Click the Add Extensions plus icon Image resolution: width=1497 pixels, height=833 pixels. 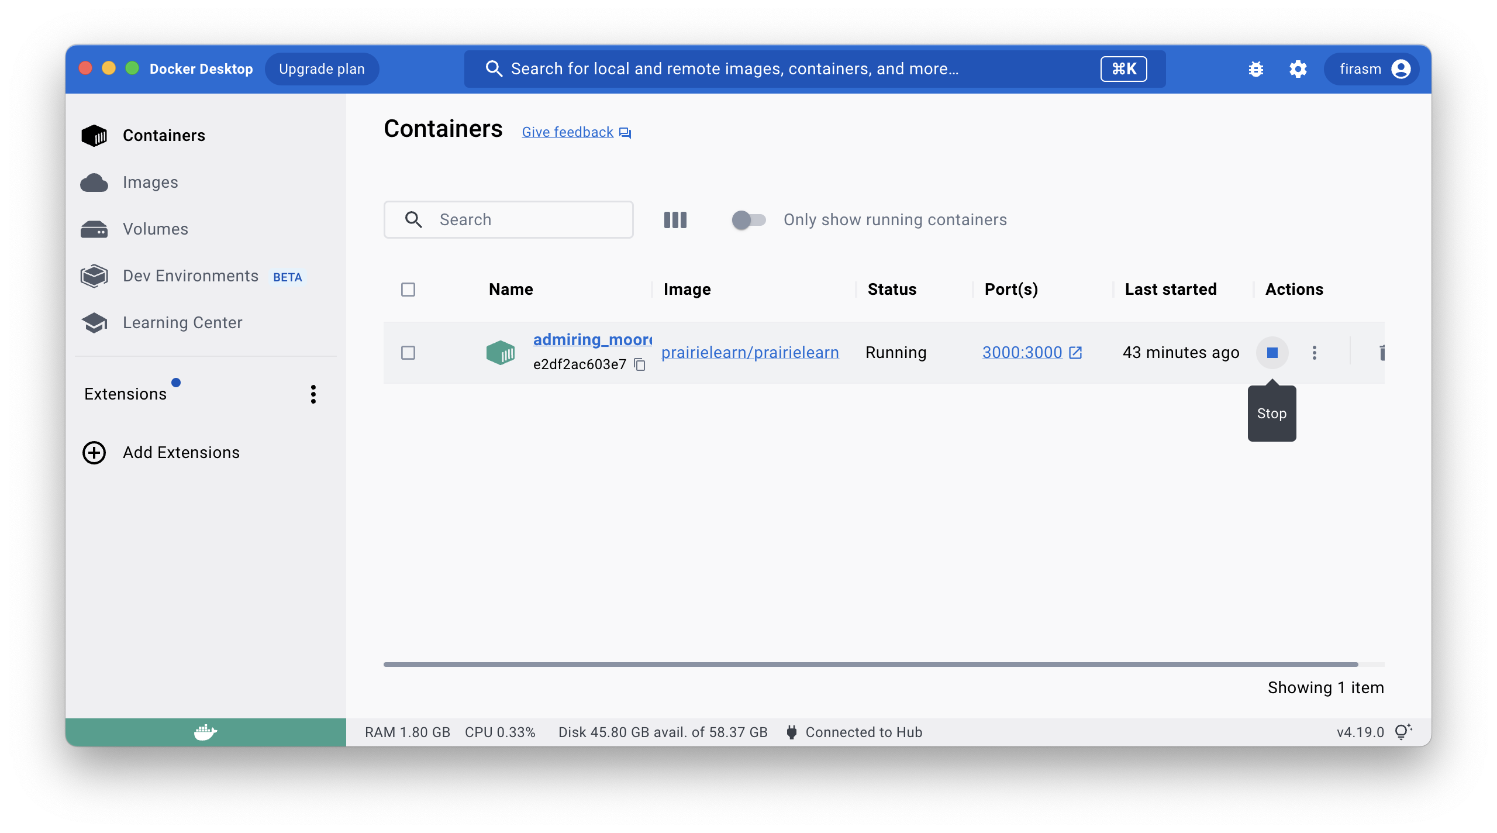[94, 453]
